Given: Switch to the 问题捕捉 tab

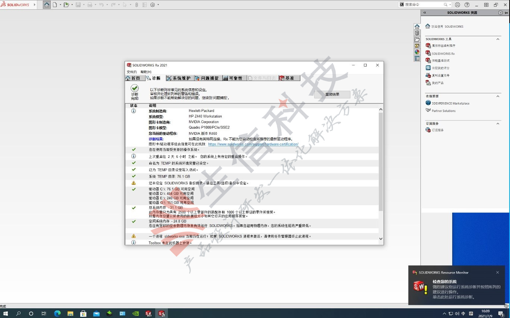Looking at the screenshot, I should pyautogui.click(x=207, y=78).
